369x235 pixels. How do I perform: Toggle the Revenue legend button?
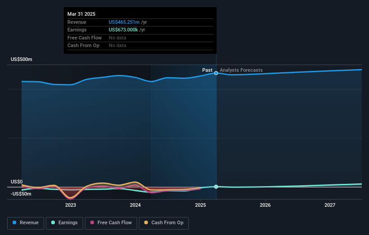coord(26,223)
